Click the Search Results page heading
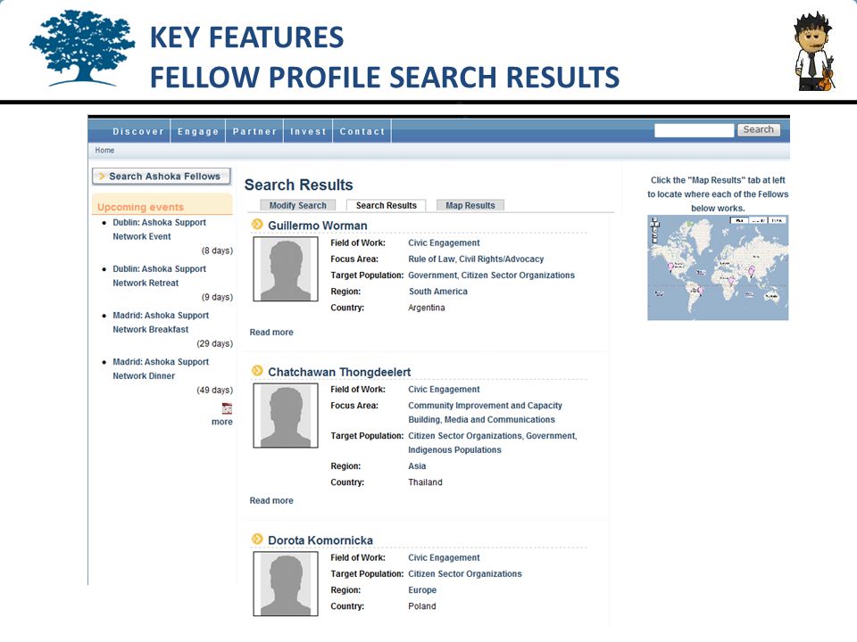The image size is (857, 642). click(298, 185)
